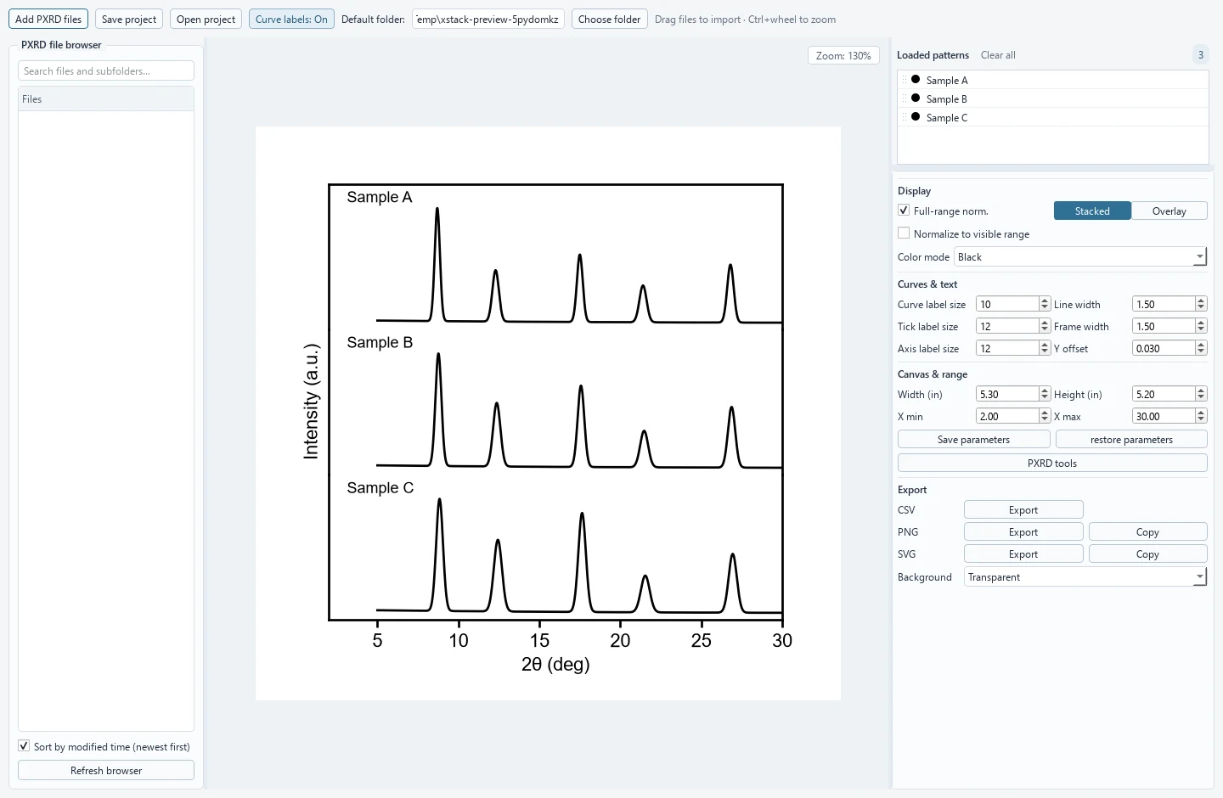This screenshot has width=1223, height=798.
Task: Click the X max spinbox
Action: pos(1169,416)
